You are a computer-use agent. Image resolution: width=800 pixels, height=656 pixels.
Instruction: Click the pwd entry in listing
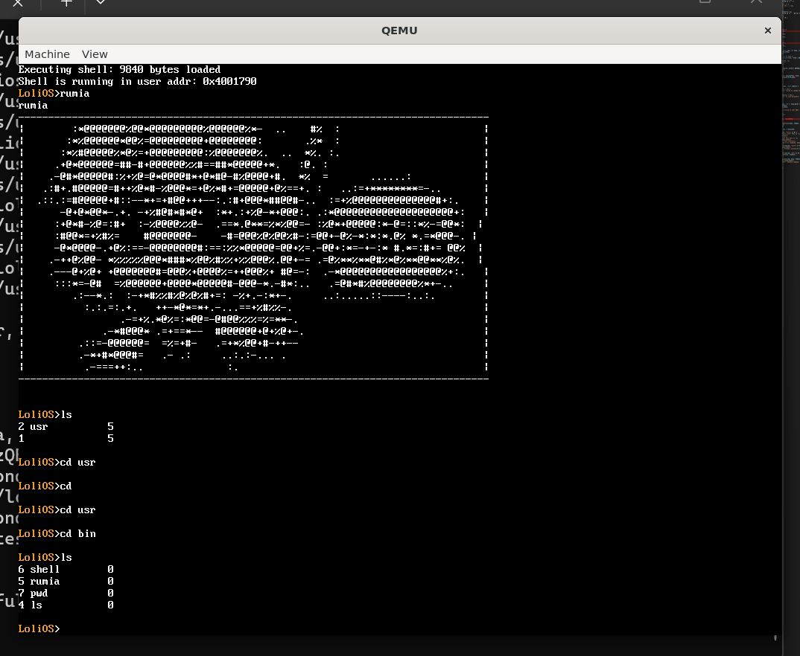(38, 594)
